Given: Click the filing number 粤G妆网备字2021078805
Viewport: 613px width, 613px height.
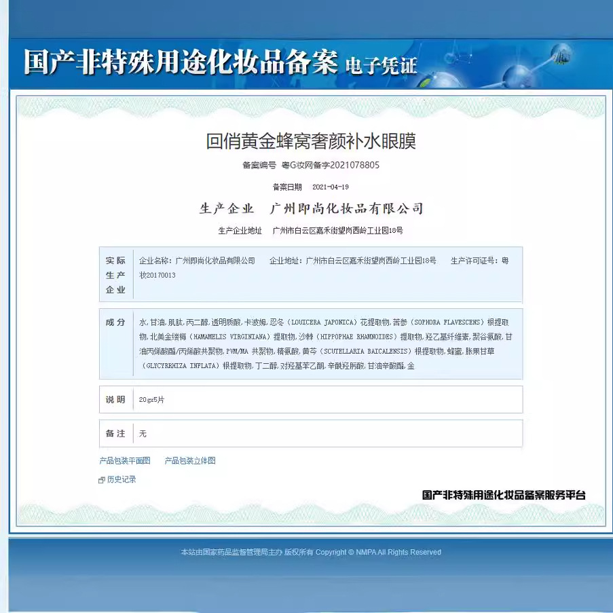Looking at the screenshot, I should click(x=330, y=165).
